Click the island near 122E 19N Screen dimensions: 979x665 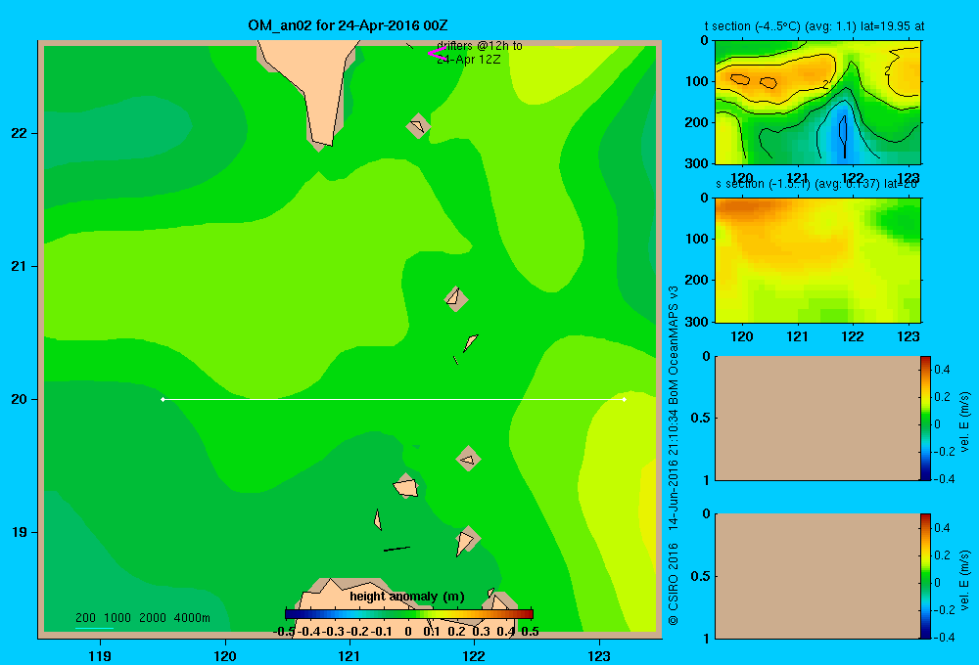466,540
